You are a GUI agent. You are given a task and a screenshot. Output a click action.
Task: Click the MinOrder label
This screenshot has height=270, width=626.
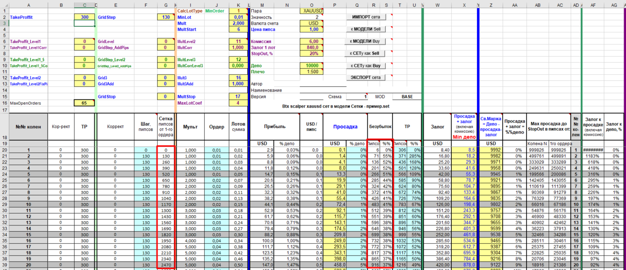pyautogui.click(x=215, y=11)
